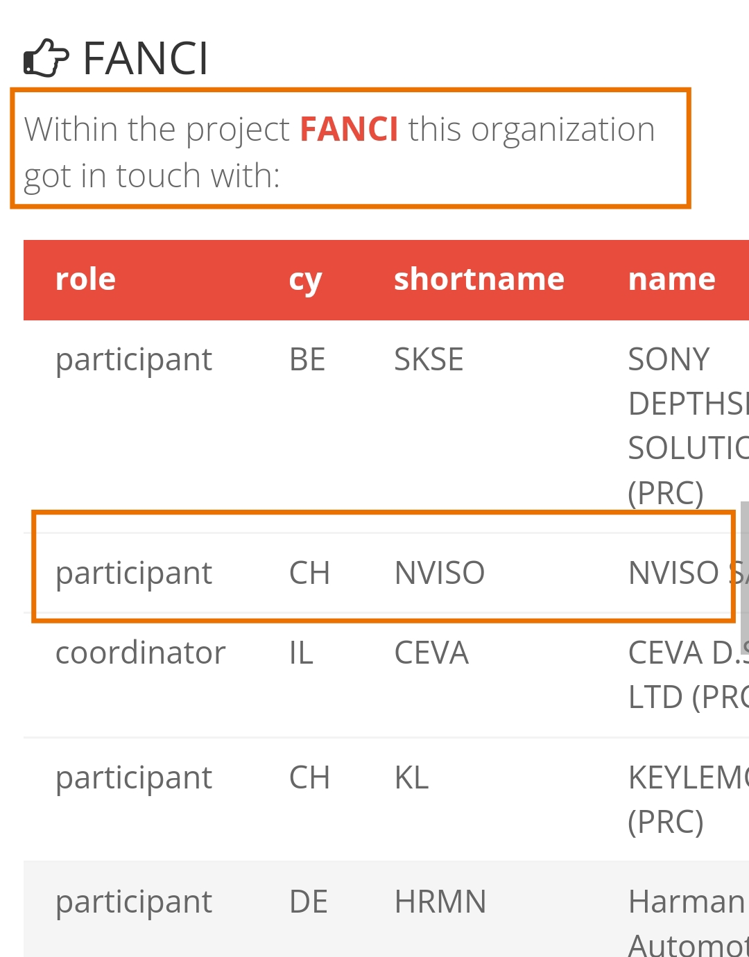Sort table by role column header
Viewport: 749px width, 957px height.
click(x=85, y=279)
